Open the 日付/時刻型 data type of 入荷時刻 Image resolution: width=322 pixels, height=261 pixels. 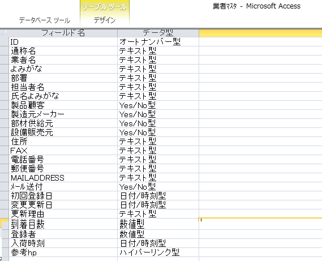click(x=158, y=243)
